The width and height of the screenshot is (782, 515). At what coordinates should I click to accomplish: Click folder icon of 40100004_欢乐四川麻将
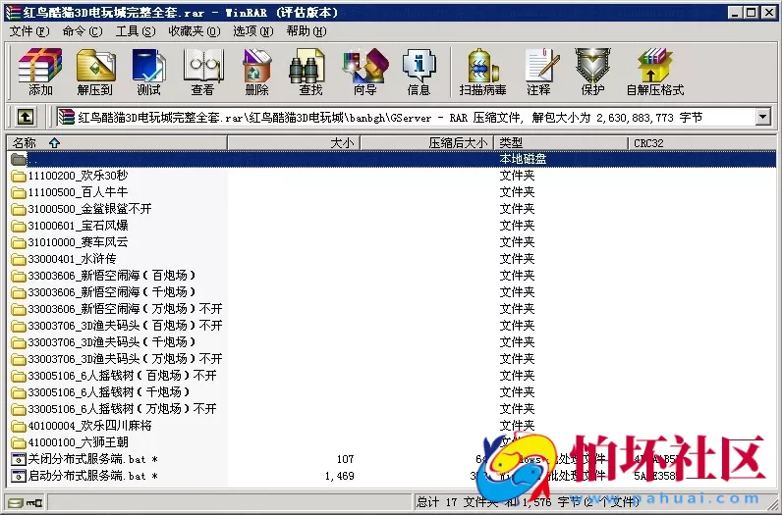click(19, 427)
